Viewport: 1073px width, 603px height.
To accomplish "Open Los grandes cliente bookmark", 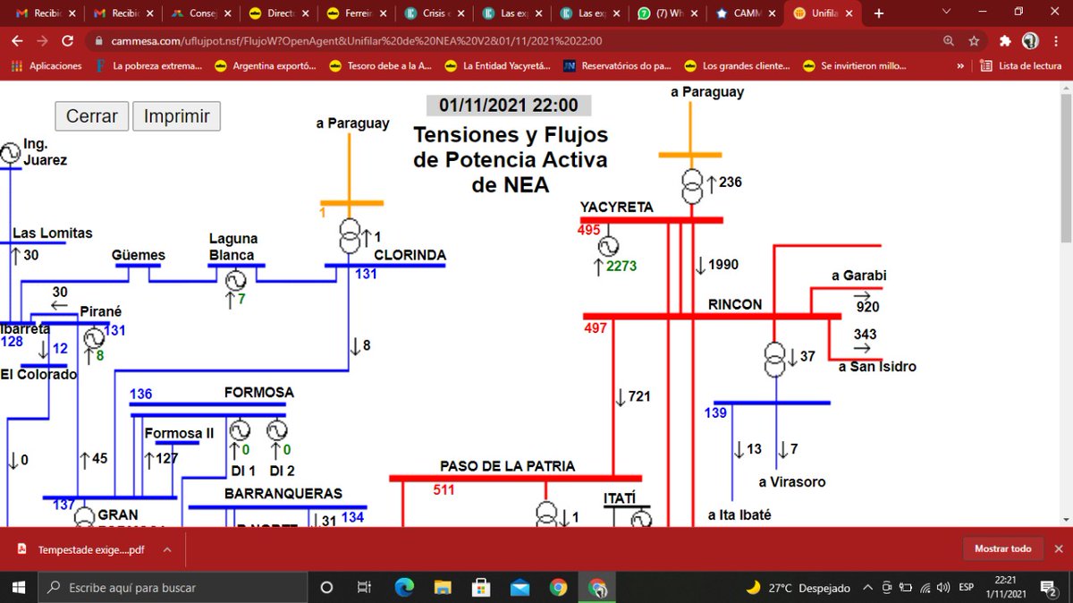I will point(738,65).
